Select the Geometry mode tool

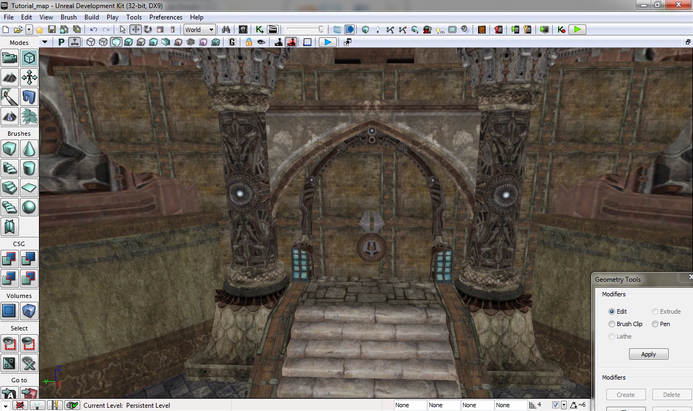(29, 58)
